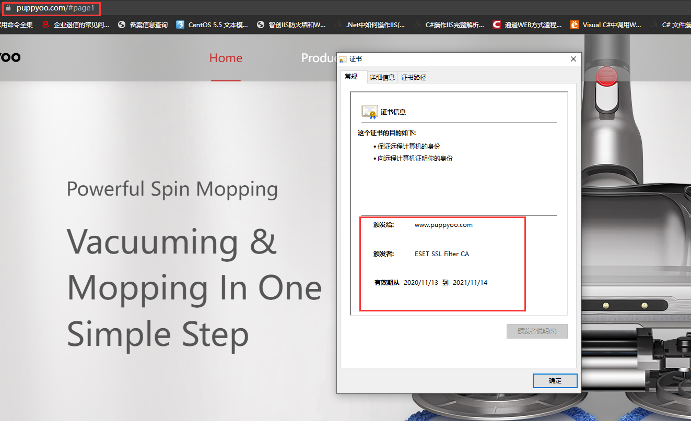This screenshot has width=691, height=421.
Task: Click the puppyoo.com address bar URL
Action: pos(55,8)
